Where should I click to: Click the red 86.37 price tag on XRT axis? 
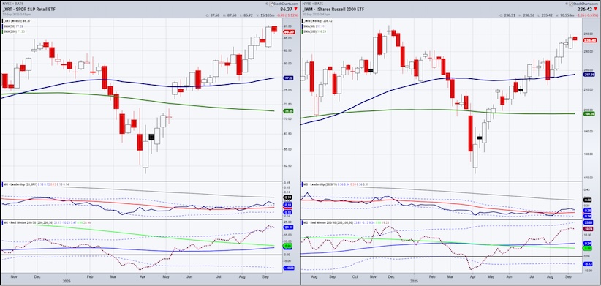289,33
